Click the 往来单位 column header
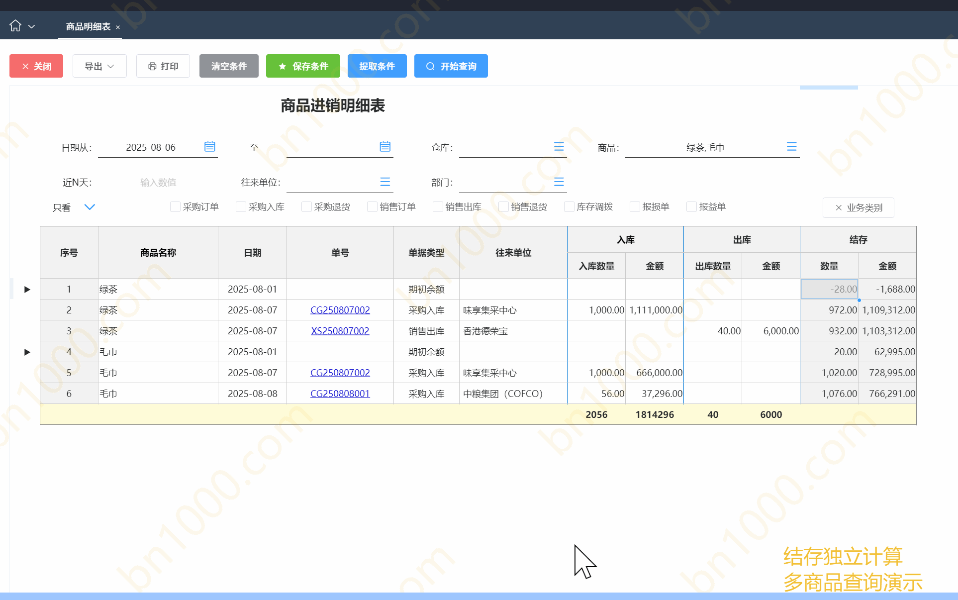Screen dimensions: 958x600 click(513, 252)
